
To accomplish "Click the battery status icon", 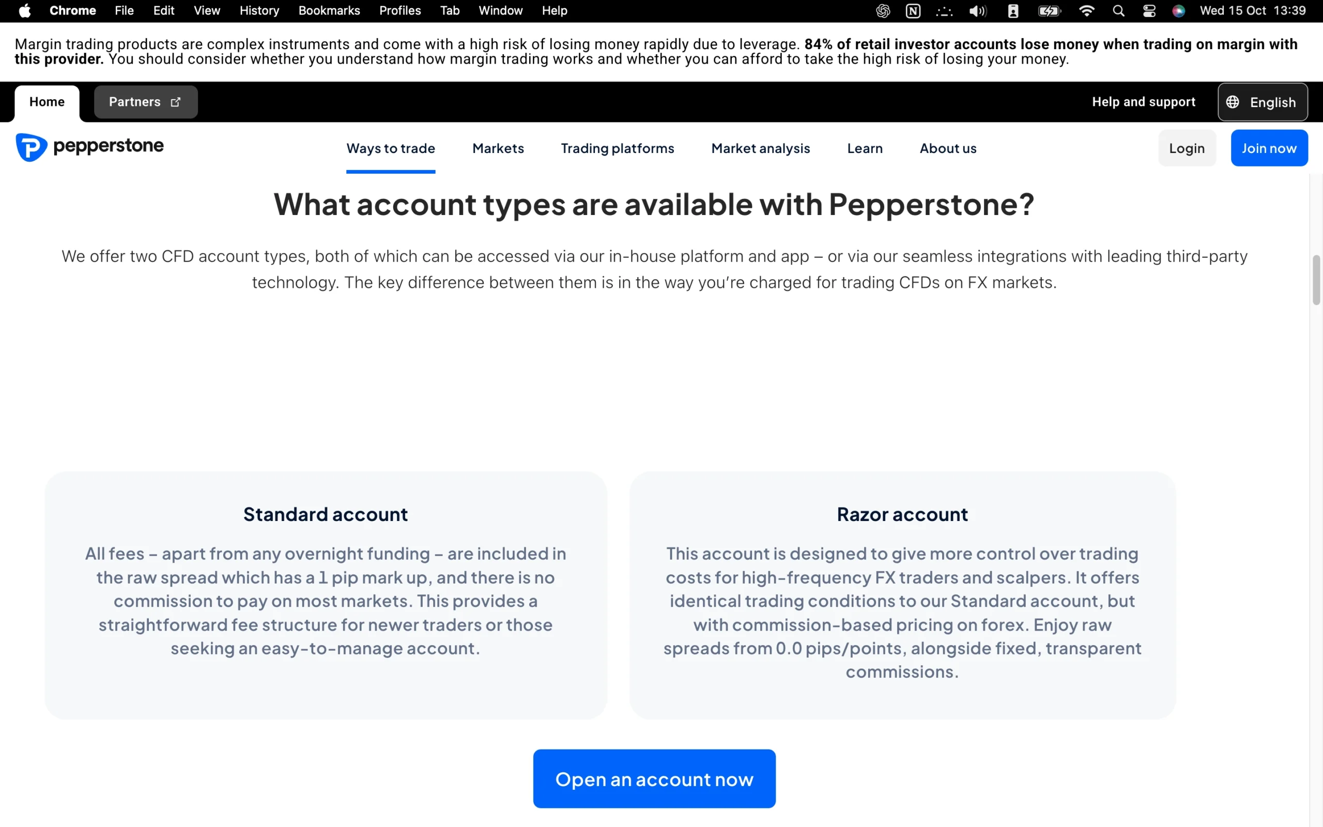I will [1049, 11].
